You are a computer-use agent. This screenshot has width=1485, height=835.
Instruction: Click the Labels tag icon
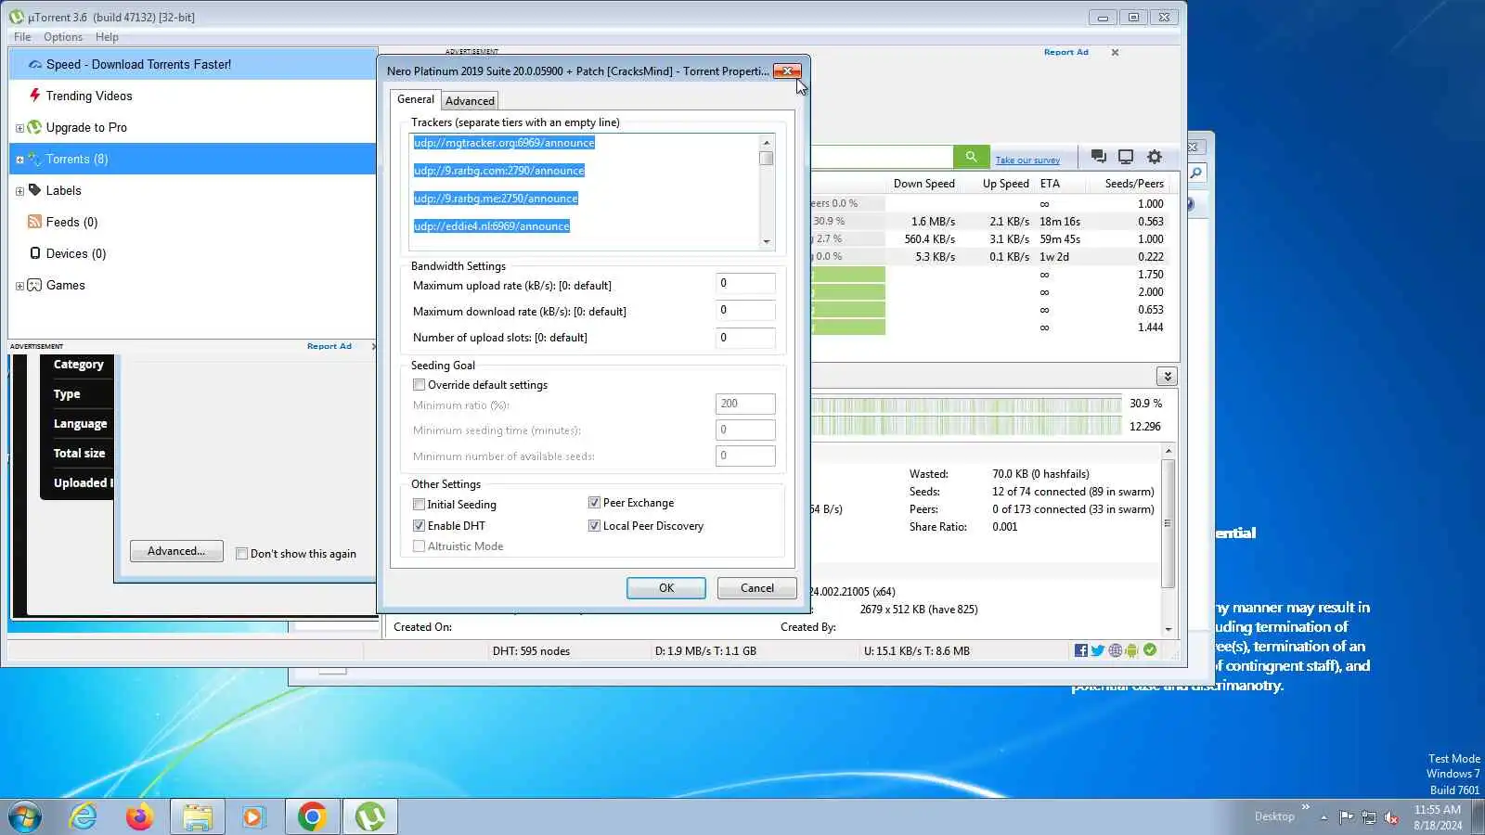[x=35, y=190]
